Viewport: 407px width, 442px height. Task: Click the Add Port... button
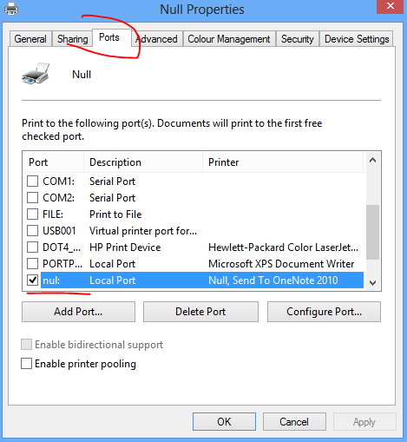click(78, 312)
